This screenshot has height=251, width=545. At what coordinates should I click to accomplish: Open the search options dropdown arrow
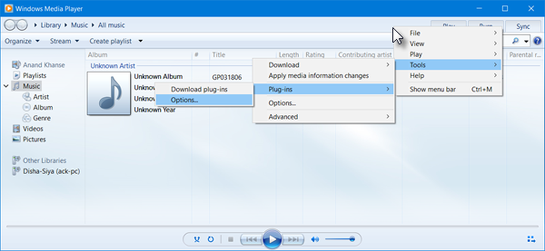[526, 42]
